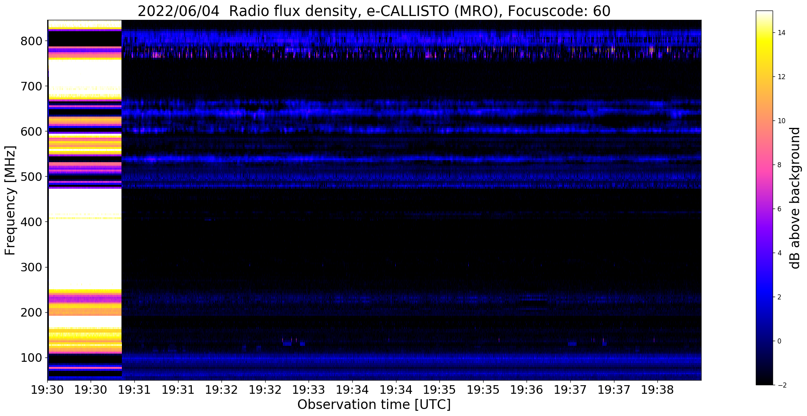Select the 100 frequency tick label
The height and width of the screenshot is (416, 807).
(x=32, y=358)
